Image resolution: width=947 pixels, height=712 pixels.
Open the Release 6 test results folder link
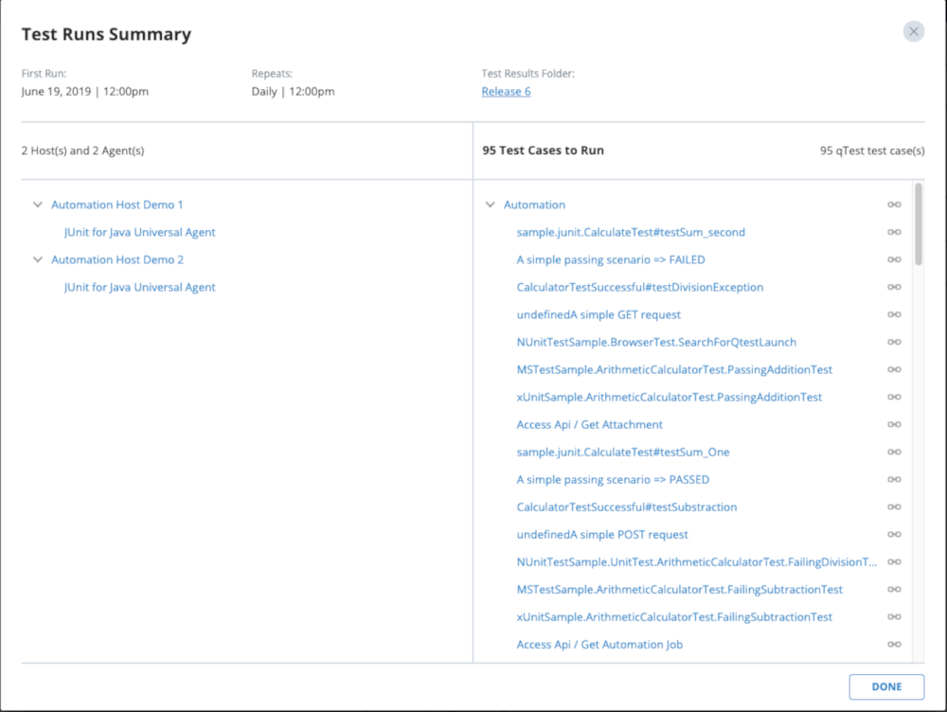coord(506,92)
